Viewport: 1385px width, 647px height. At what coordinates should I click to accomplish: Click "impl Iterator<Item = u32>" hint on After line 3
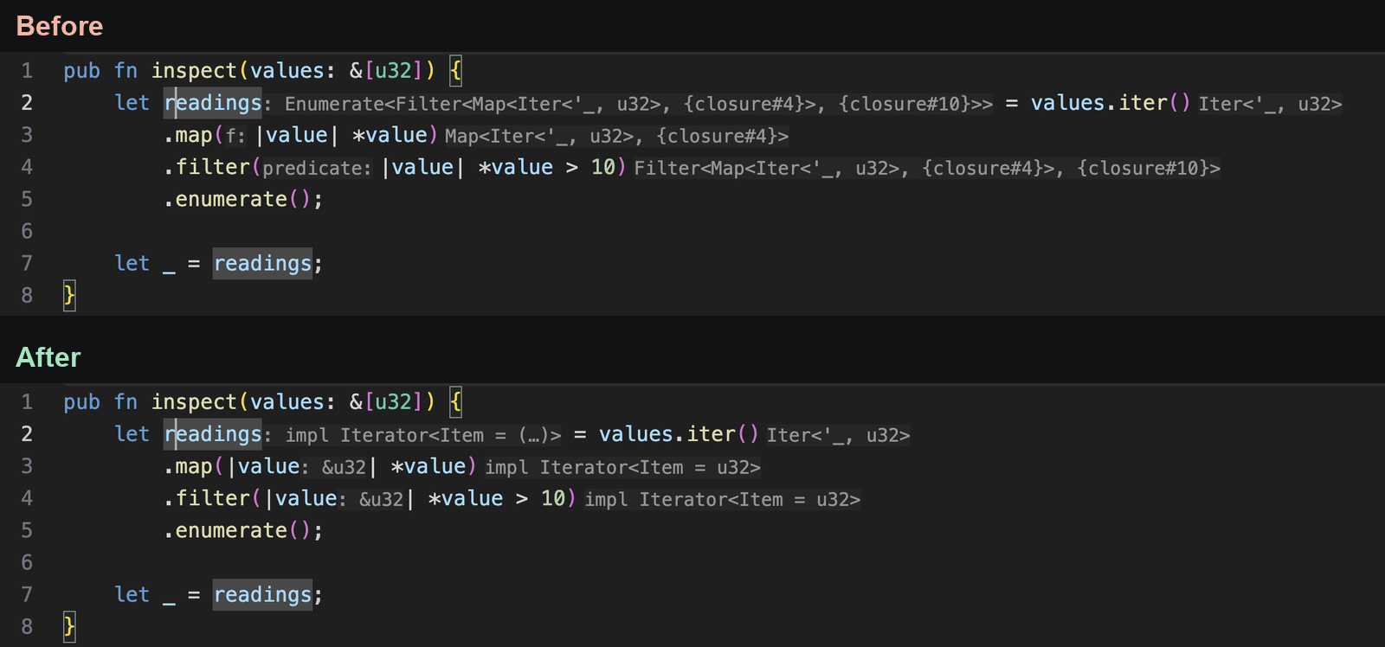[x=622, y=467]
